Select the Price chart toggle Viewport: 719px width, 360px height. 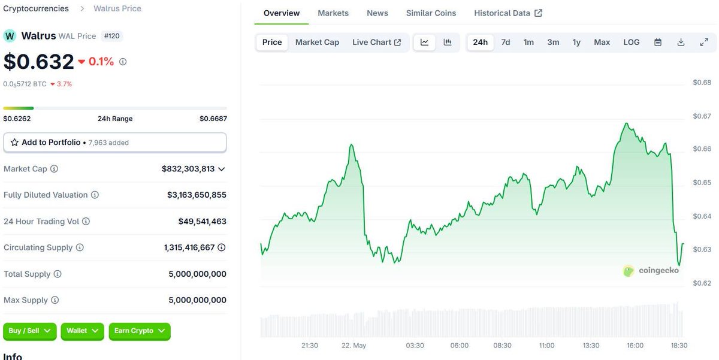pos(272,42)
